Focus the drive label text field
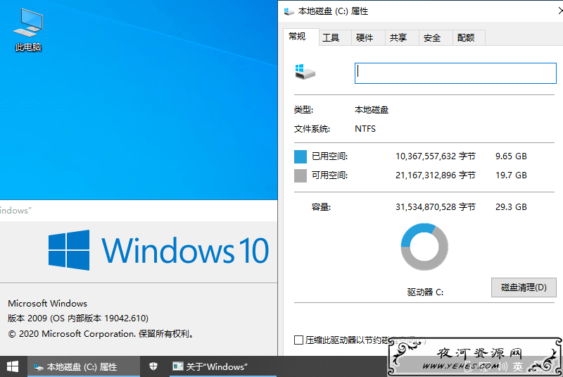The image size is (563, 377). [x=455, y=73]
